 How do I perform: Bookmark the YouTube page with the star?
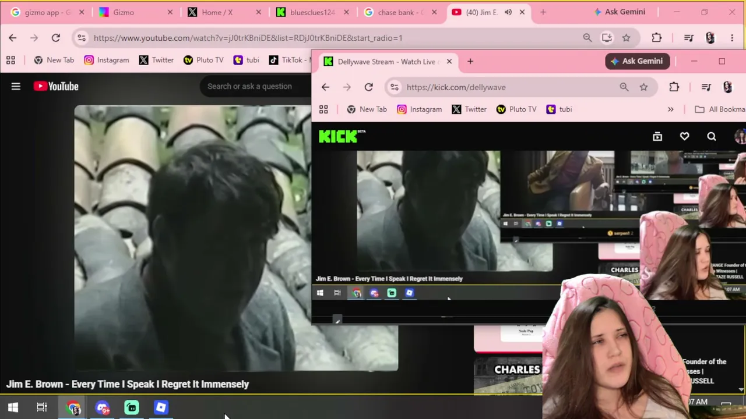click(x=626, y=38)
